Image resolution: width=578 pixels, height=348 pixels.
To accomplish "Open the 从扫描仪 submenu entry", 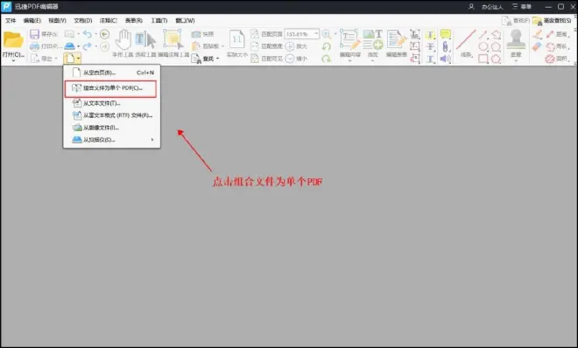I will [112, 140].
